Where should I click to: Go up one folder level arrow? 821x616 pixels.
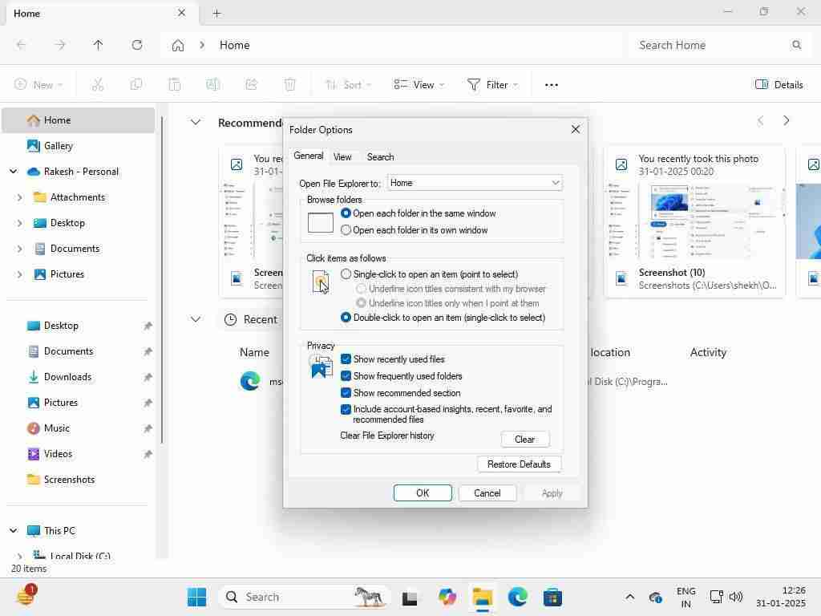pyautogui.click(x=99, y=45)
